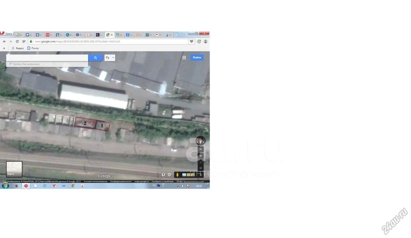Pick up the yellow Pegman Street View figure

(x=177, y=175)
